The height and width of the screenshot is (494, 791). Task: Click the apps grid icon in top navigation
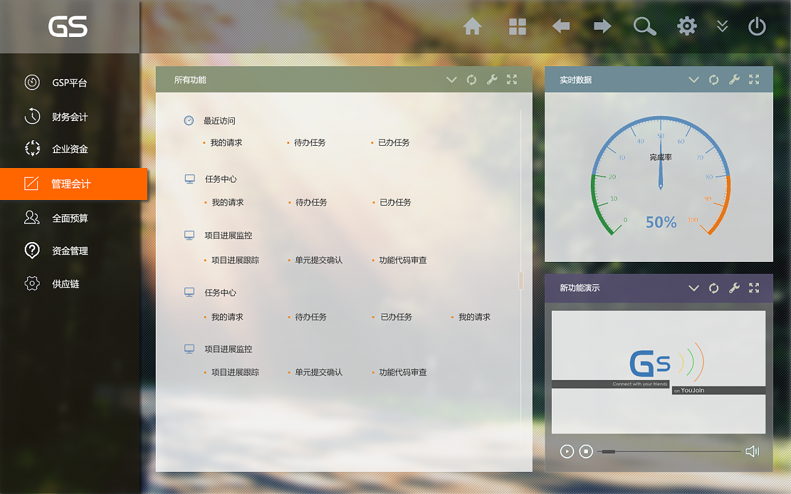(517, 26)
